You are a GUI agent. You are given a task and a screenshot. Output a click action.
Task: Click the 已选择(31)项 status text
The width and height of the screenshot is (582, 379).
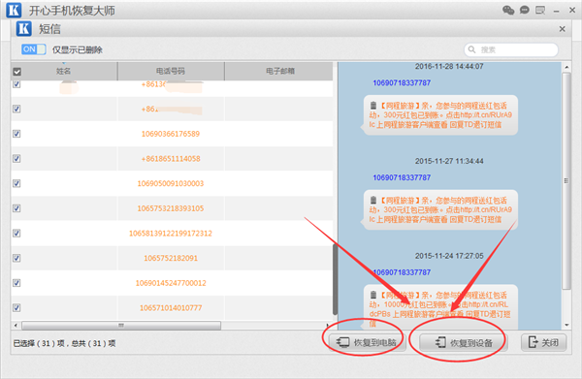point(64,344)
